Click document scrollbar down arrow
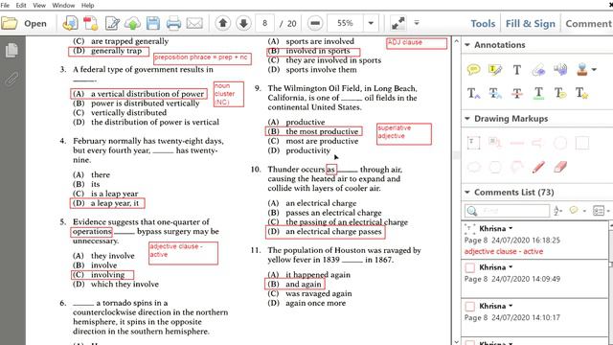Image resolution: width=613 pixels, height=345 pixels. (456, 341)
